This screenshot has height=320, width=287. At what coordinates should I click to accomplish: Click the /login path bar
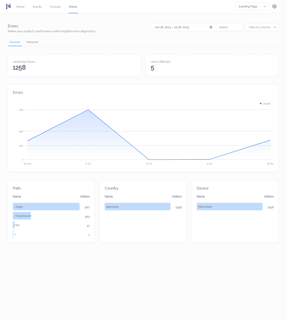click(x=46, y=207)
